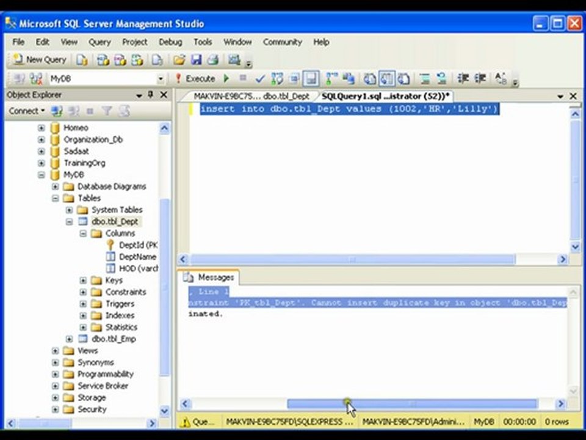Open a SQL Server Compact Query
This screenshot has height=440, width=586.
(157, 60)
